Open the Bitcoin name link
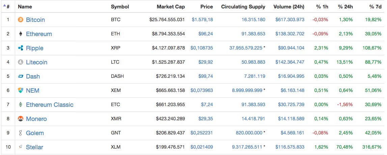This screenshot has height=155, width=387. click(x=35, y=20)
